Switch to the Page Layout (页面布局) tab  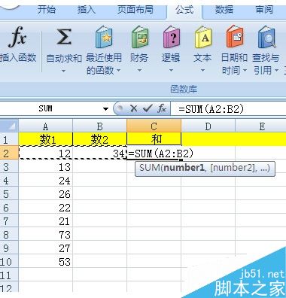point(135,10)
